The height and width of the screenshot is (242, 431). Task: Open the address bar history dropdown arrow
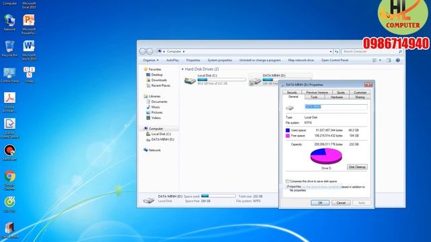click(x=331, y=51)
